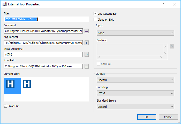Image resolution: width=181 pixels, height=124 pixels.
Task: Expand the Encoding UTF-8 dropdown
Action: point(135,93)
